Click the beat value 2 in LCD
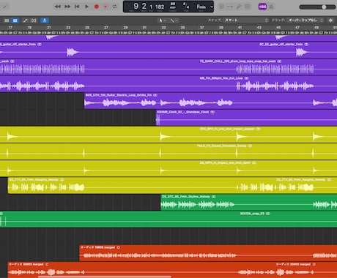Image resolution: width=337 pixels, height=278 pixels. [144, 6]
